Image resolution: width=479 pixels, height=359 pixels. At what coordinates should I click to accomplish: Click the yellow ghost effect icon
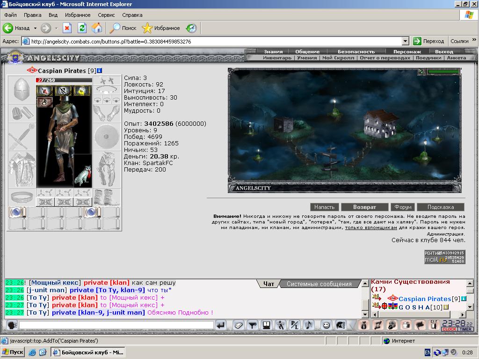[x=82, y=91]
